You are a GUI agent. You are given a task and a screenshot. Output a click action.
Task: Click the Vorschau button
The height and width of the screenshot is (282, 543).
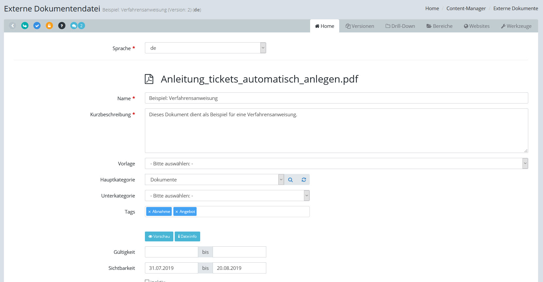159,236
